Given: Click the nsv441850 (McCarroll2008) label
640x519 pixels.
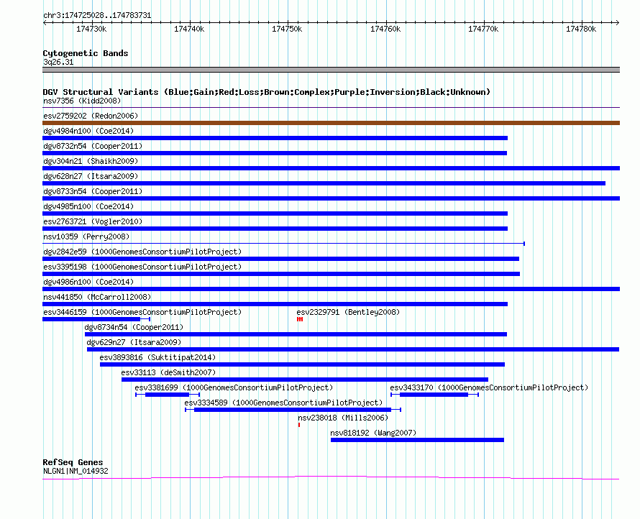Looking at the screenshot, I should (97, 297).
